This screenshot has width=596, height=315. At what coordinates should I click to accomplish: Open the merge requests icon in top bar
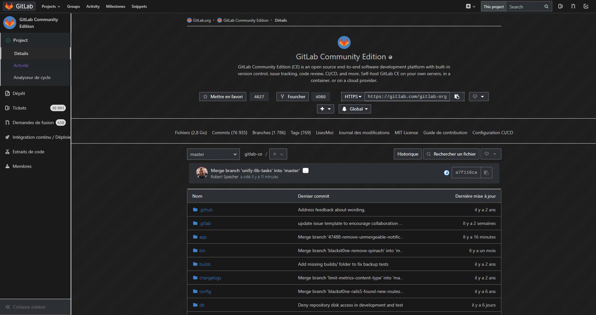coord(573,6)
